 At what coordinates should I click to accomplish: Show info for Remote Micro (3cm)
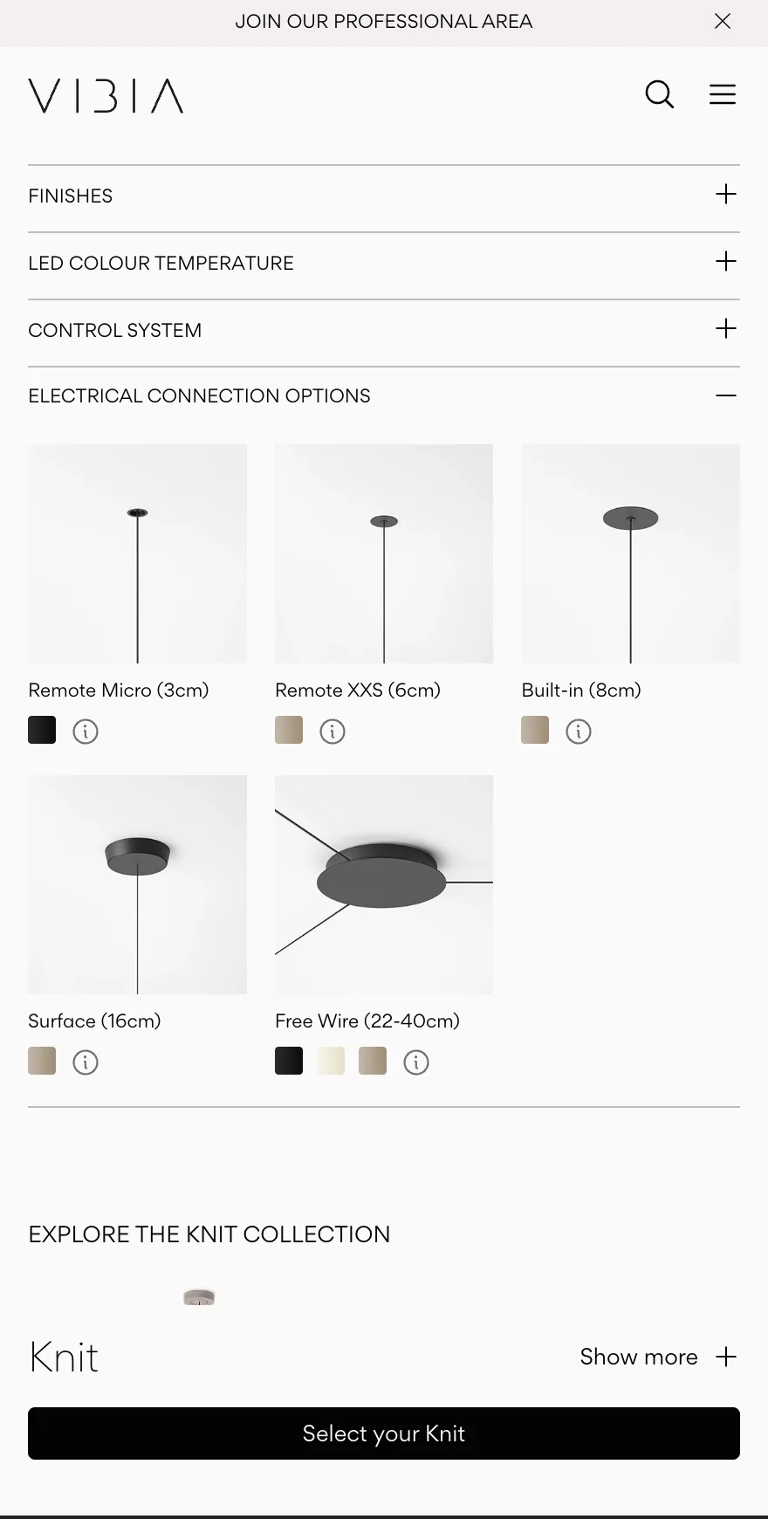(x=86, y=732)
